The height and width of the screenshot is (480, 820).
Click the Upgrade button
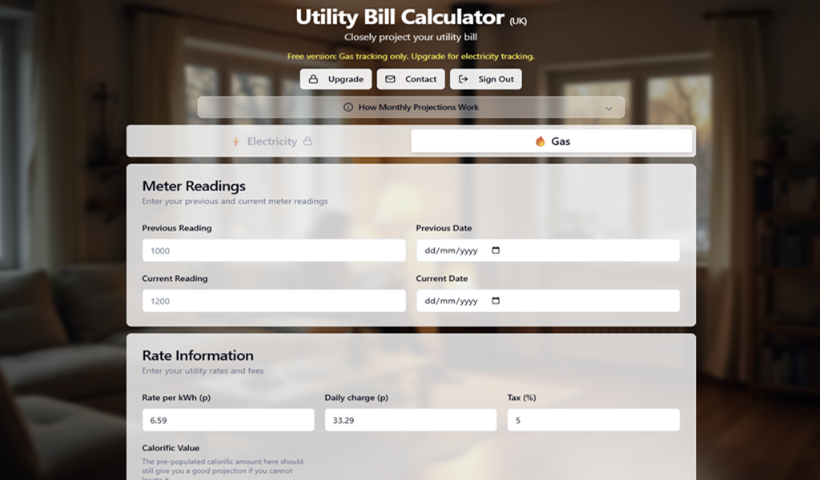pyautogui.click(x=336, y=78)
